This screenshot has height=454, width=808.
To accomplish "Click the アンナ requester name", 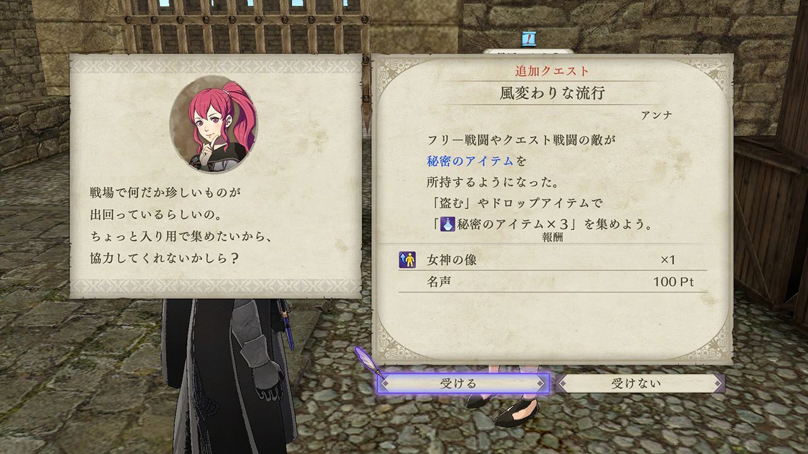I will point(656,115).
